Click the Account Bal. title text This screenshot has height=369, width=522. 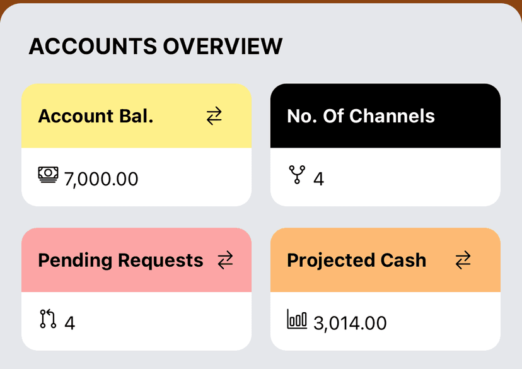(96, 116)
